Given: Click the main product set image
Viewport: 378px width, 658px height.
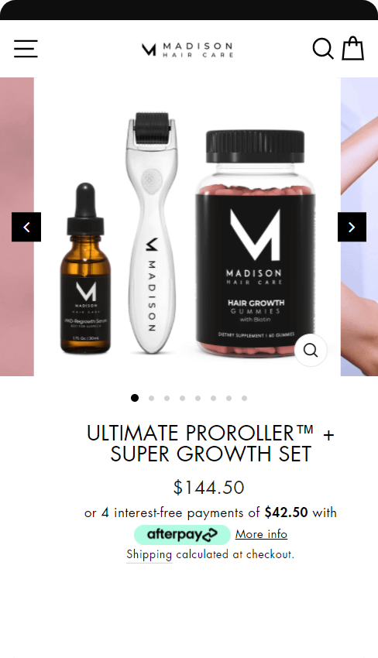Looking at the screenshot, I should (x=187, y=227).
